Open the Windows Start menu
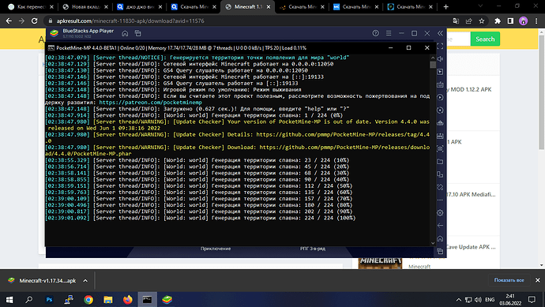 tap(9, 299)
